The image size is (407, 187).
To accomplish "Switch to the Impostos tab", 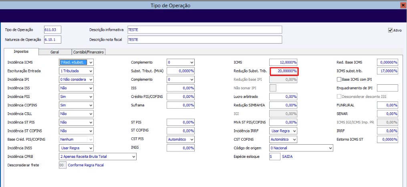I will coord(21,52).
